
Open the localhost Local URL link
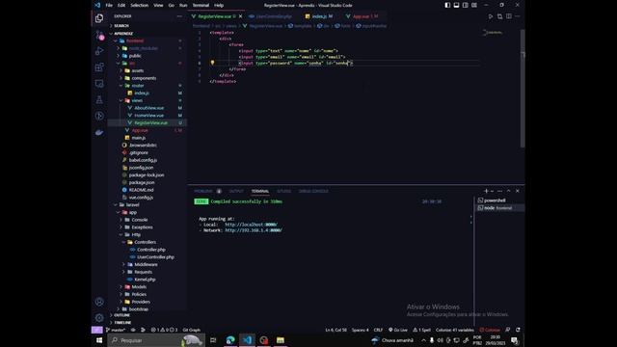[251, 225]
